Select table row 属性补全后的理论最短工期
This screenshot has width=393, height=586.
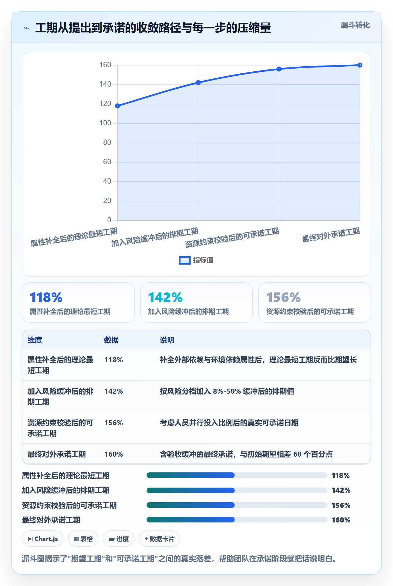tap(196, 365)
